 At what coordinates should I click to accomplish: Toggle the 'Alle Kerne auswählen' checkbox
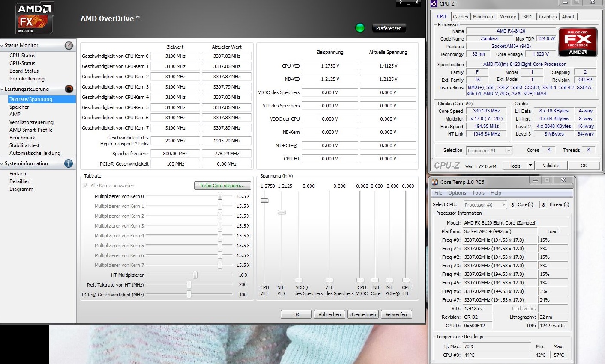click(85, 186)
